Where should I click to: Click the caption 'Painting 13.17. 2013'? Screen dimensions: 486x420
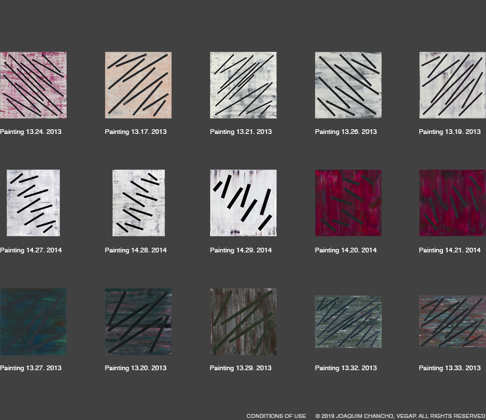coord(136,132)
